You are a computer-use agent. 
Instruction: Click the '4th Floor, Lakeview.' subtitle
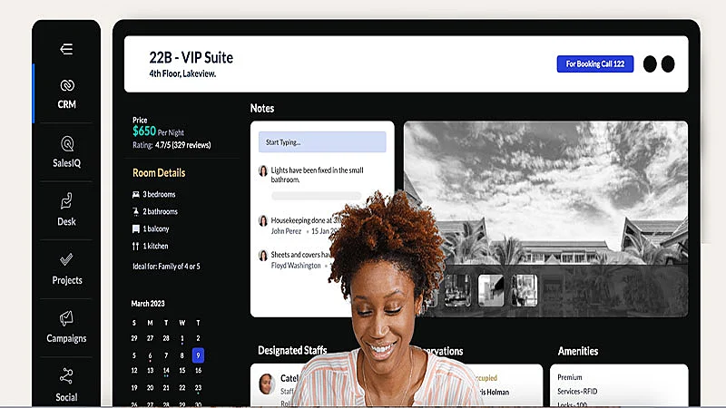point(182,73)
